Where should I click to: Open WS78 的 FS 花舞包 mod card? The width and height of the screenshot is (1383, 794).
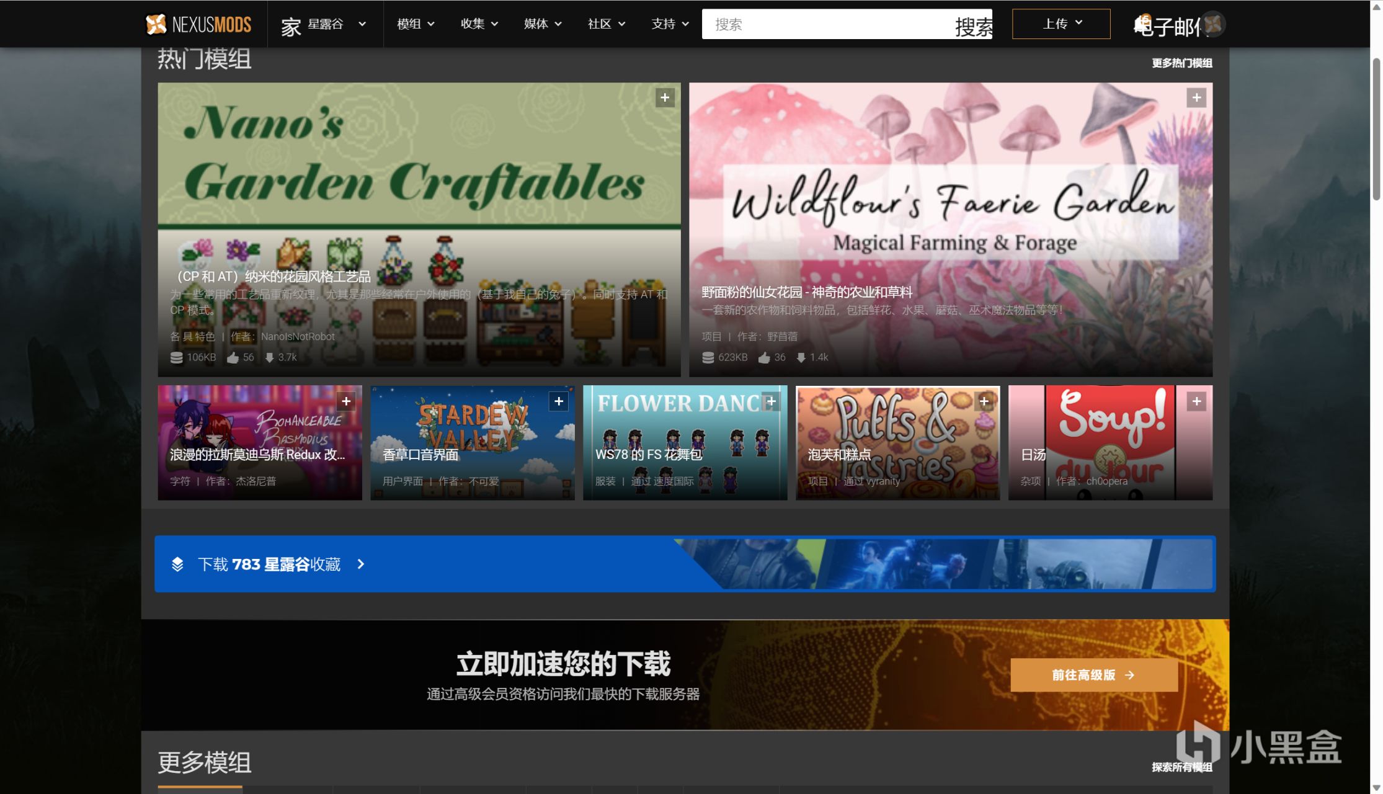pyautogui.click(x=685, y=443)
